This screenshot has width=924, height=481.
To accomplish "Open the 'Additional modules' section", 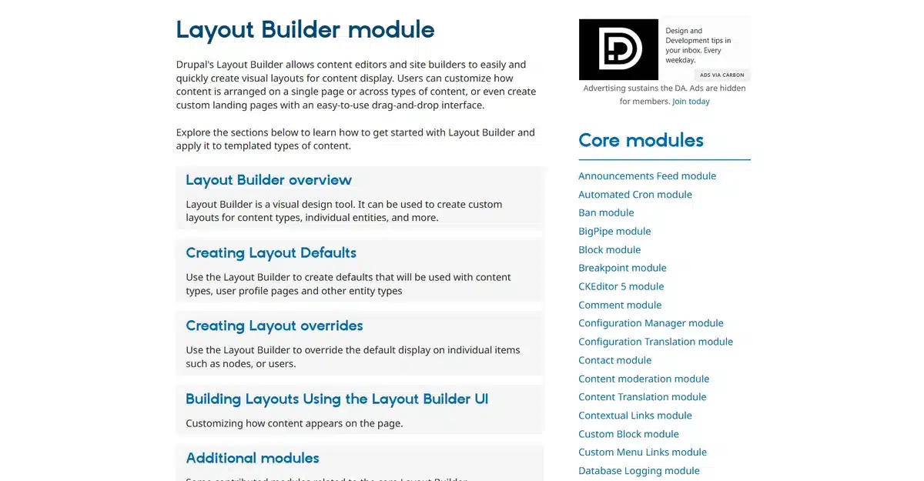I will click(x=253, y=458).
